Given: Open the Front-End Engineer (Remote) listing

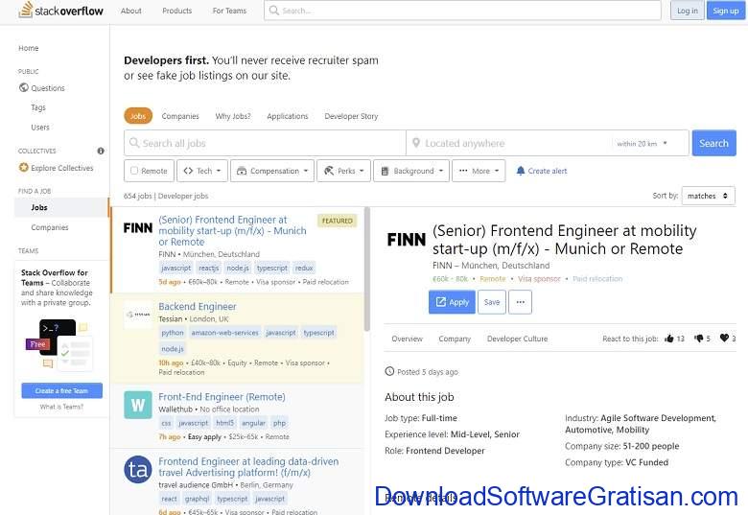Looking at the screenshot, I should click(222, 397).
